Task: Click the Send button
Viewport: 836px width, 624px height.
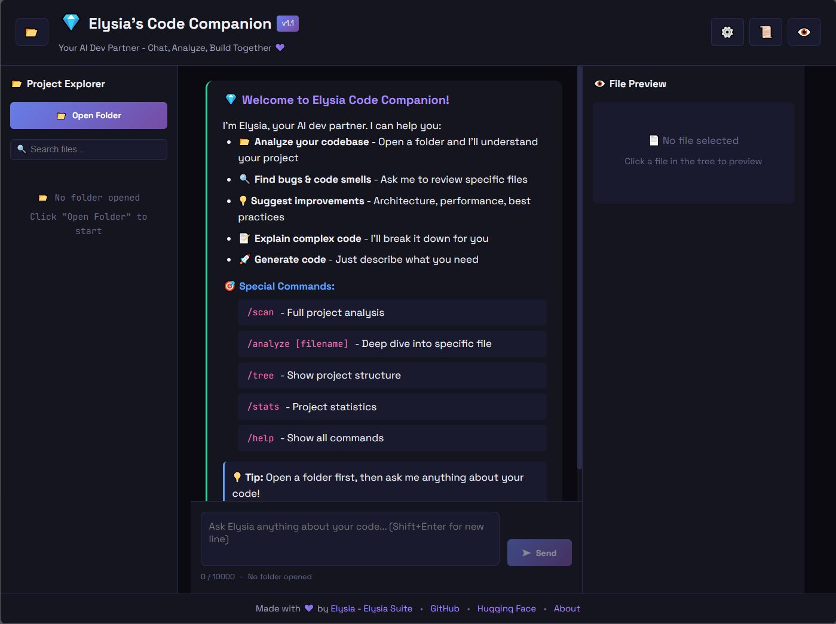Action: tap(539, 553)
